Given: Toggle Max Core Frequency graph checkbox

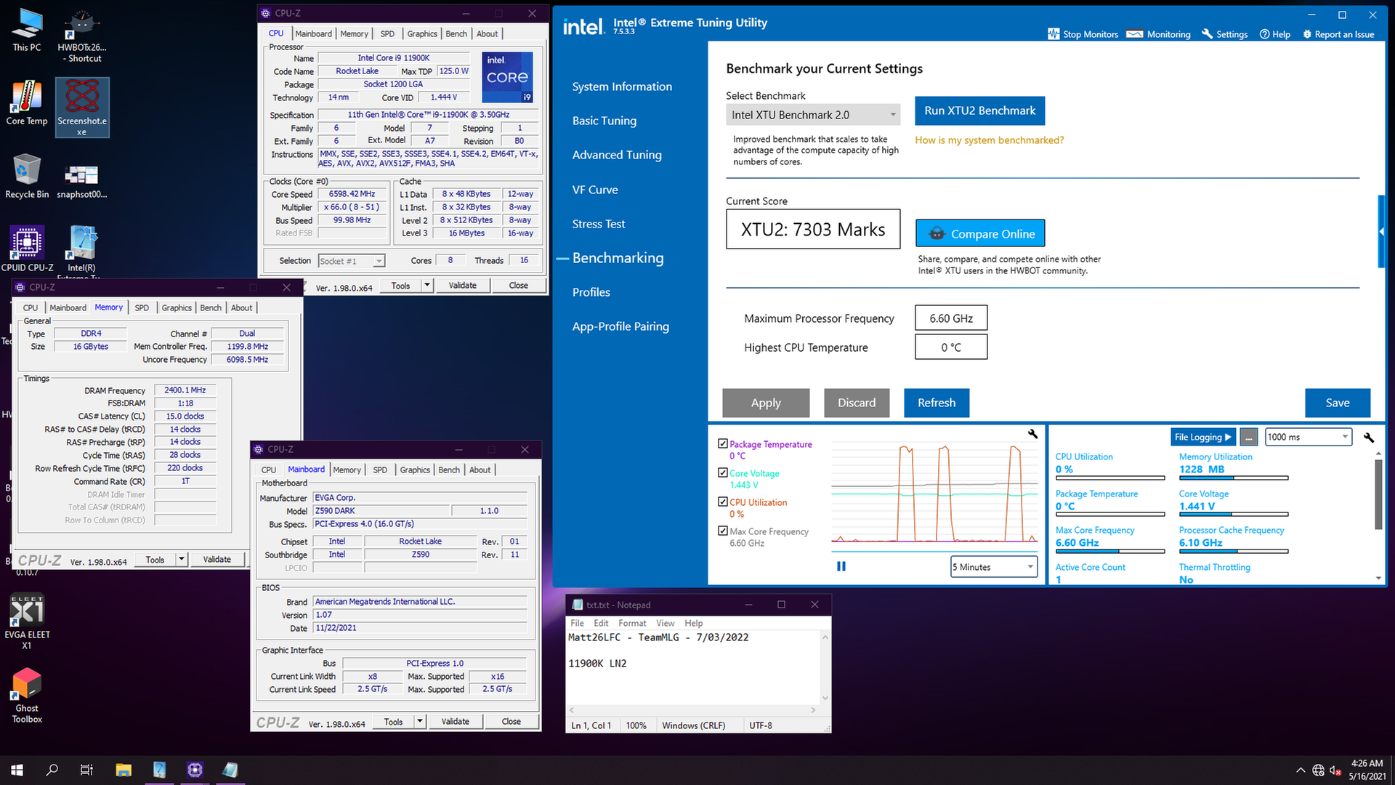Looking at the screenshot, I should [x=722, y=531].
